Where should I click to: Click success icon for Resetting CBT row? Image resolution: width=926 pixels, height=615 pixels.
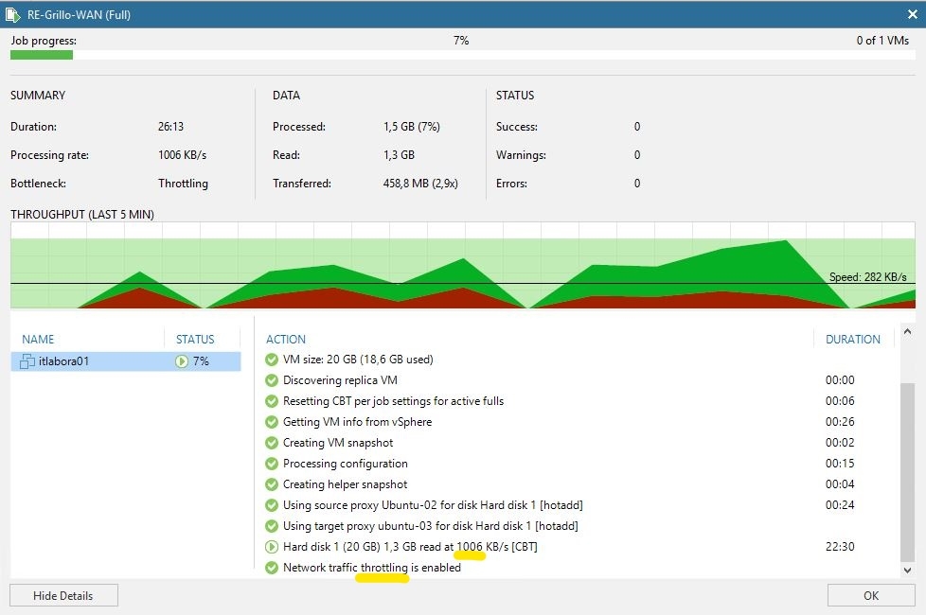pyautogui.click(x=272, y=401)
